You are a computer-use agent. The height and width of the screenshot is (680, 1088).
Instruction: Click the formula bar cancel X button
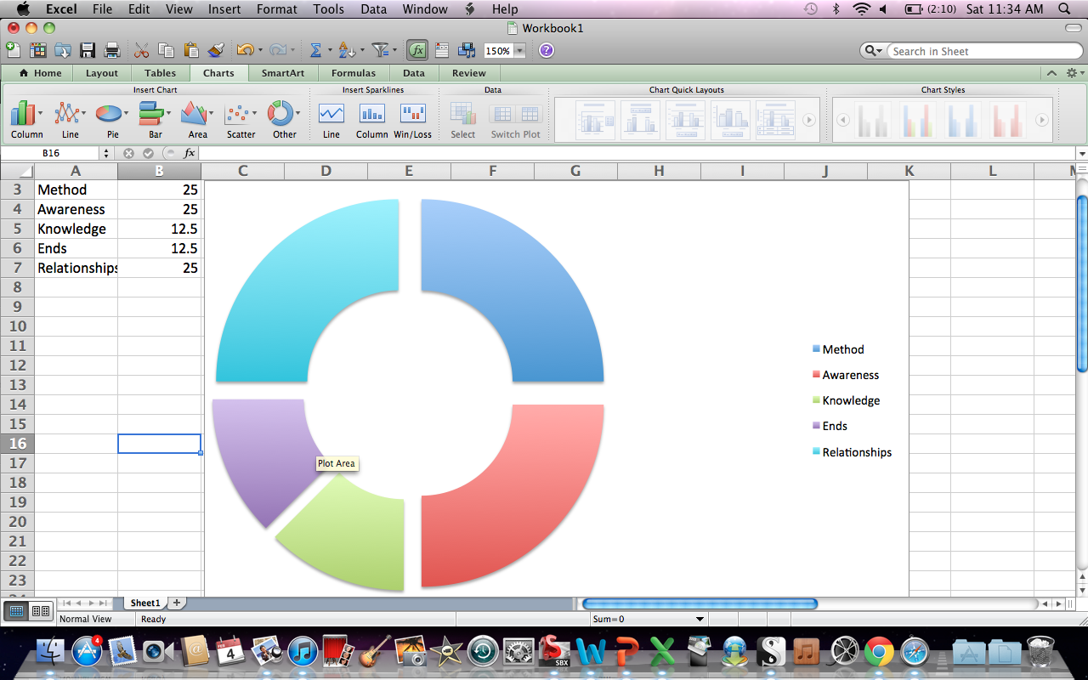pyautogui.click(x=128, y=153)
